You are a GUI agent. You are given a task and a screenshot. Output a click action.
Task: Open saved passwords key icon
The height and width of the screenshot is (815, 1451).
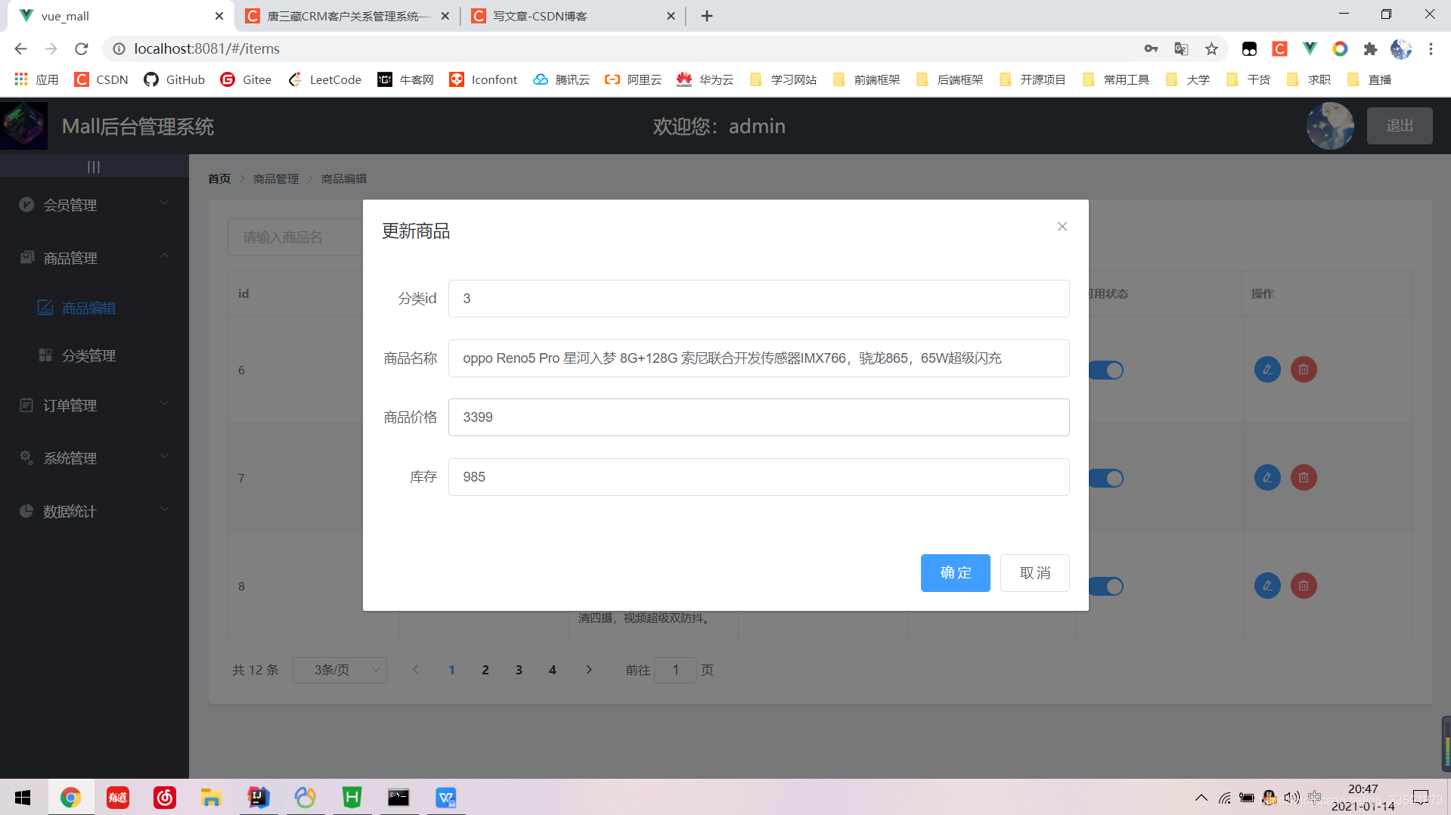coord(1151,49)
